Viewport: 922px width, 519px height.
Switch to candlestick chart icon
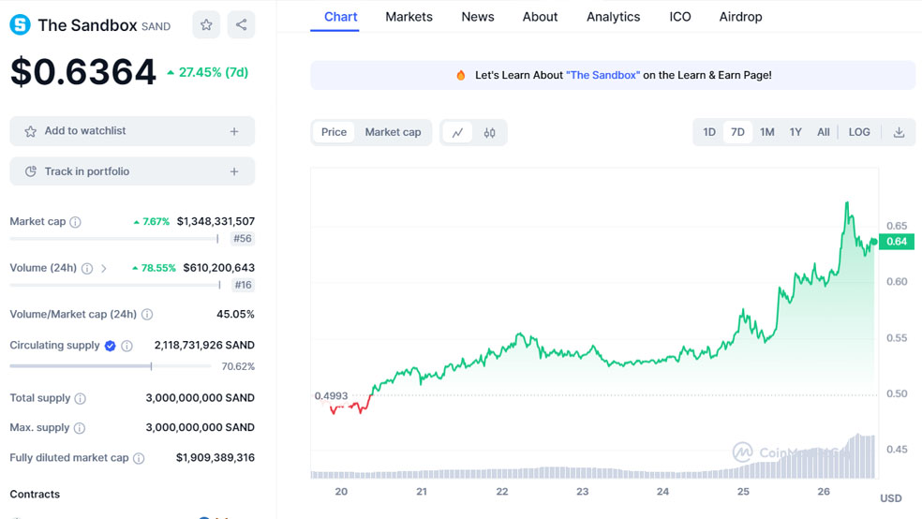pyautogui.click(x=489, y=133)
